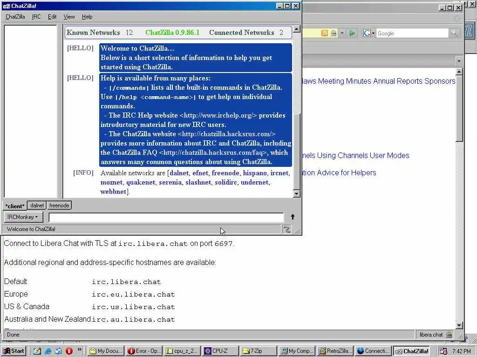Click the lock icon next to libera.chat

point(449,335)
